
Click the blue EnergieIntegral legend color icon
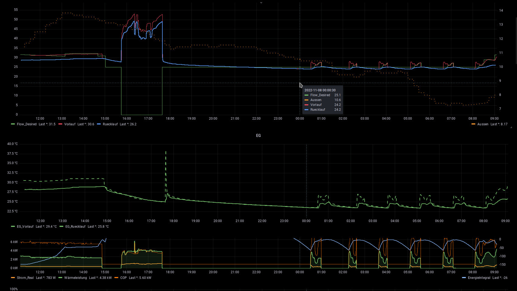click(464, 278)
